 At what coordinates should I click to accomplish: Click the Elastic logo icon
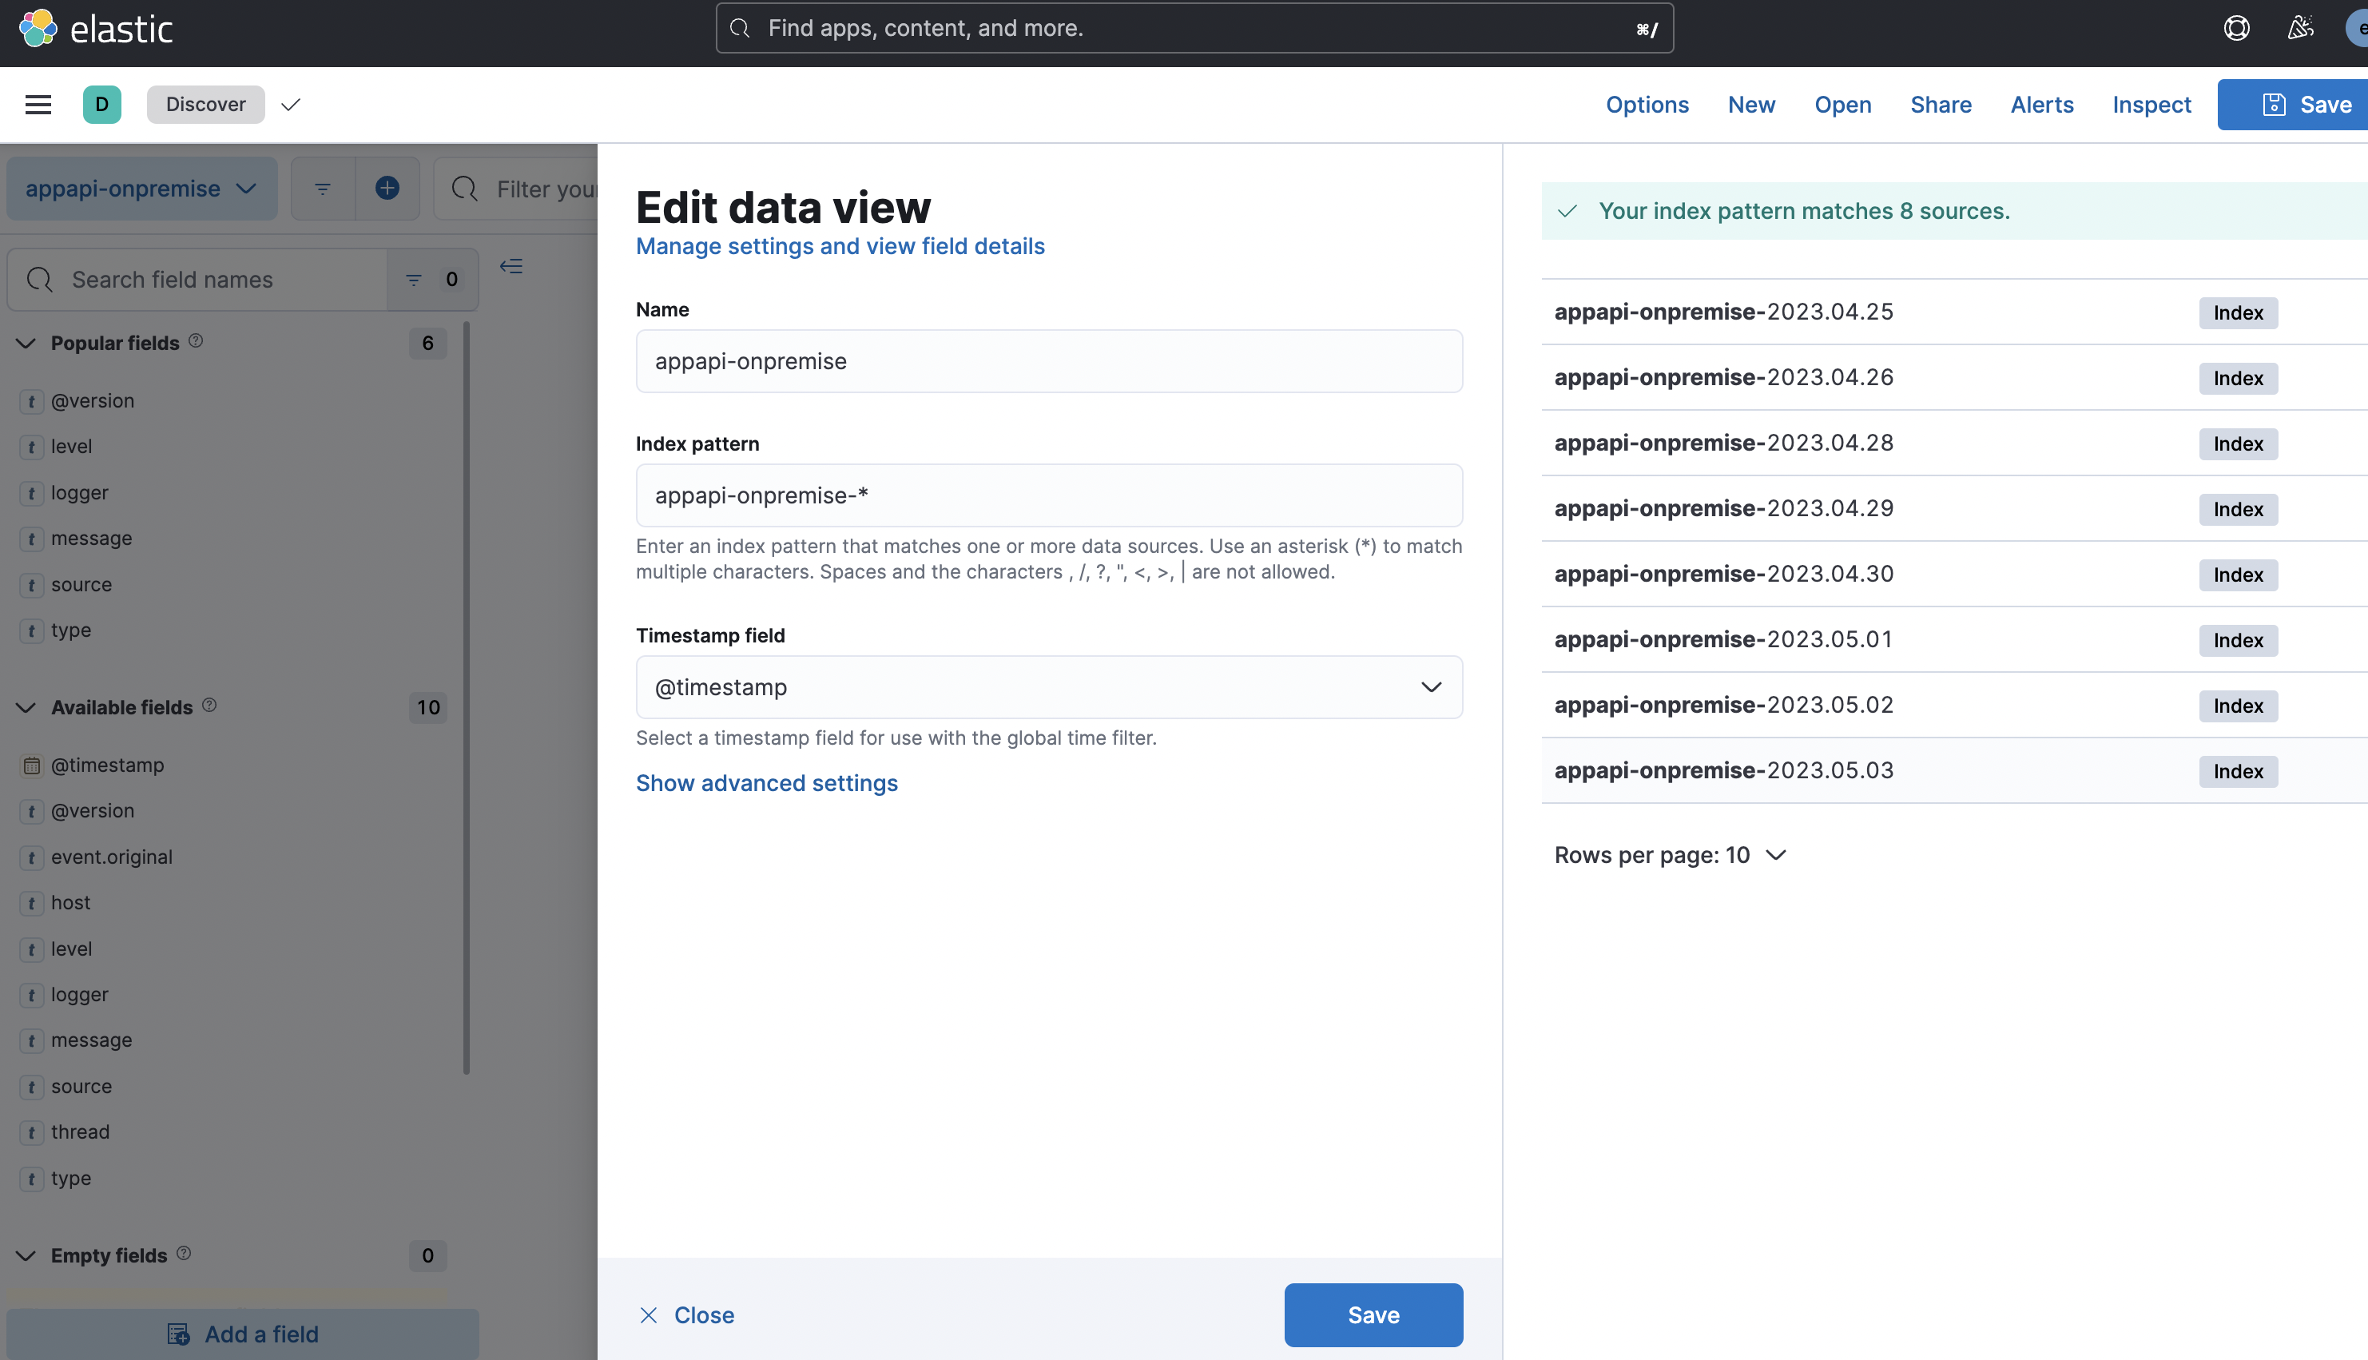click(x=38, y=28)
